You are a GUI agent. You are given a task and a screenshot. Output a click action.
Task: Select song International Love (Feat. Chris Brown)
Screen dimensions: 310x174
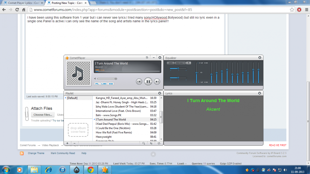click(126, 111)
